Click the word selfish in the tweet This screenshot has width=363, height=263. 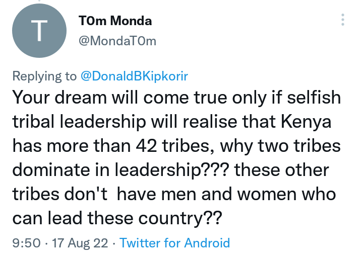[x=314, y=97]
